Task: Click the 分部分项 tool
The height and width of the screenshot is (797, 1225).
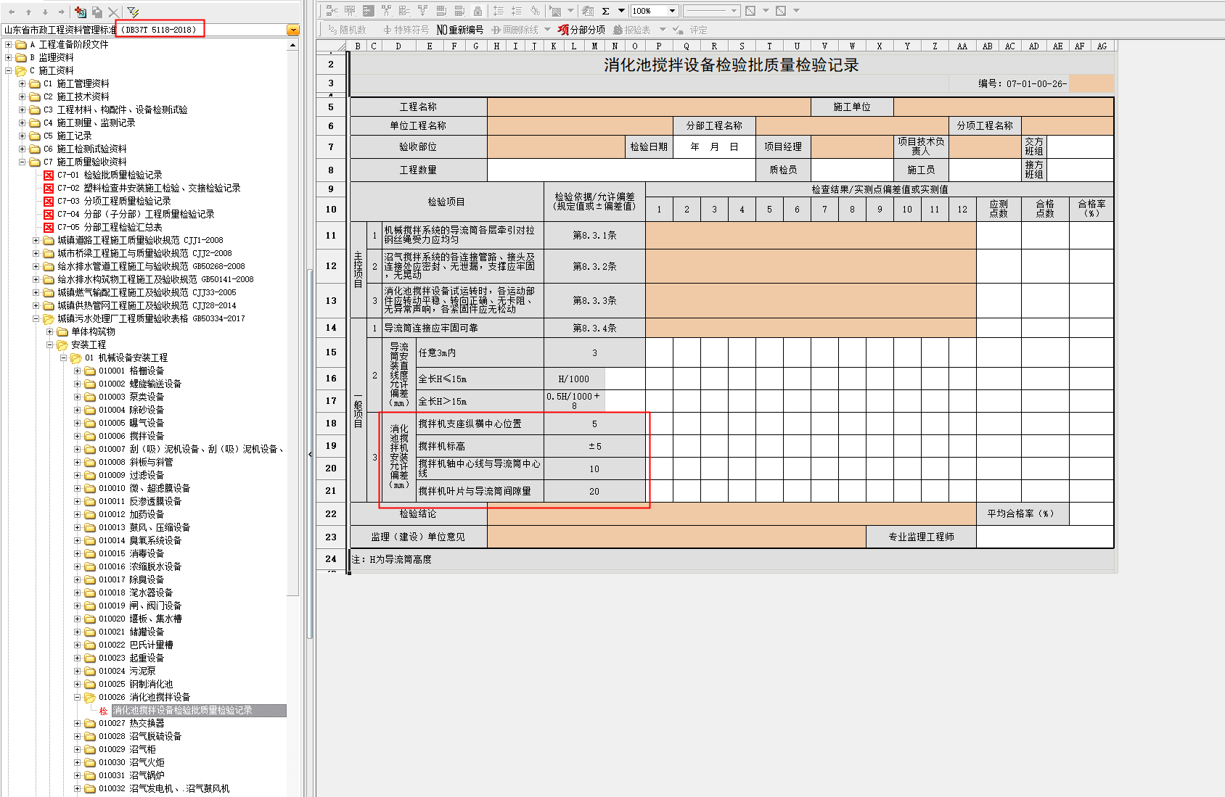Action: pos(581,30)
